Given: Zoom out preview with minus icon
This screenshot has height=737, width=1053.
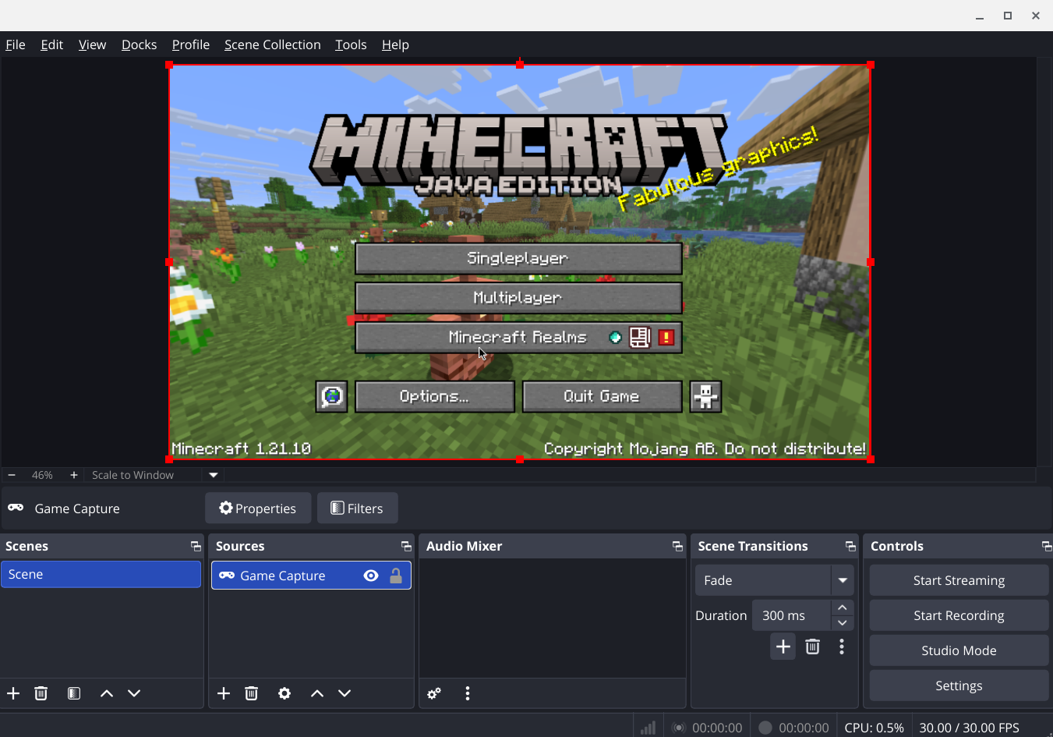Looking at the screenshot, I should pyautogui.click(x=12, y=475).
